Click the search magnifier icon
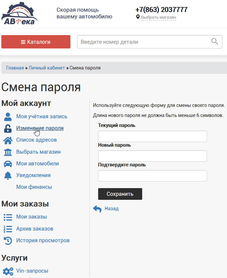This screenshot has width=227, height=278. click(x=215, y=42)
